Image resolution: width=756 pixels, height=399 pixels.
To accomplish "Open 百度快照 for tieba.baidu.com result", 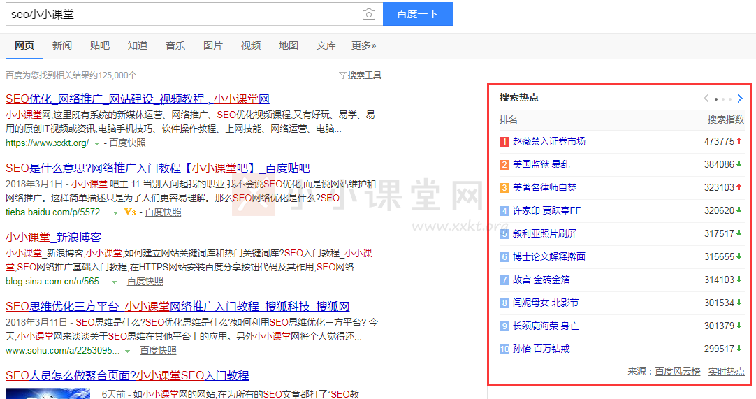I will 163,212.
